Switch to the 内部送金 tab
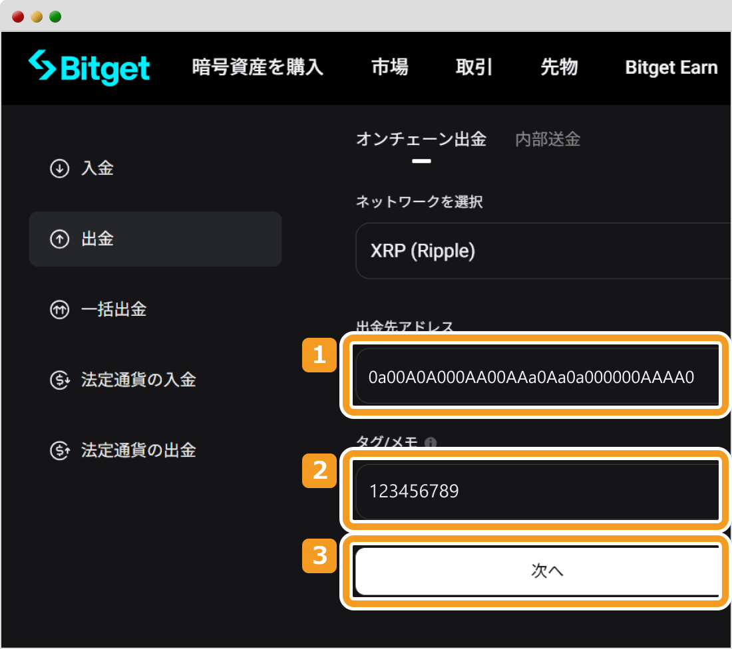 546,139
